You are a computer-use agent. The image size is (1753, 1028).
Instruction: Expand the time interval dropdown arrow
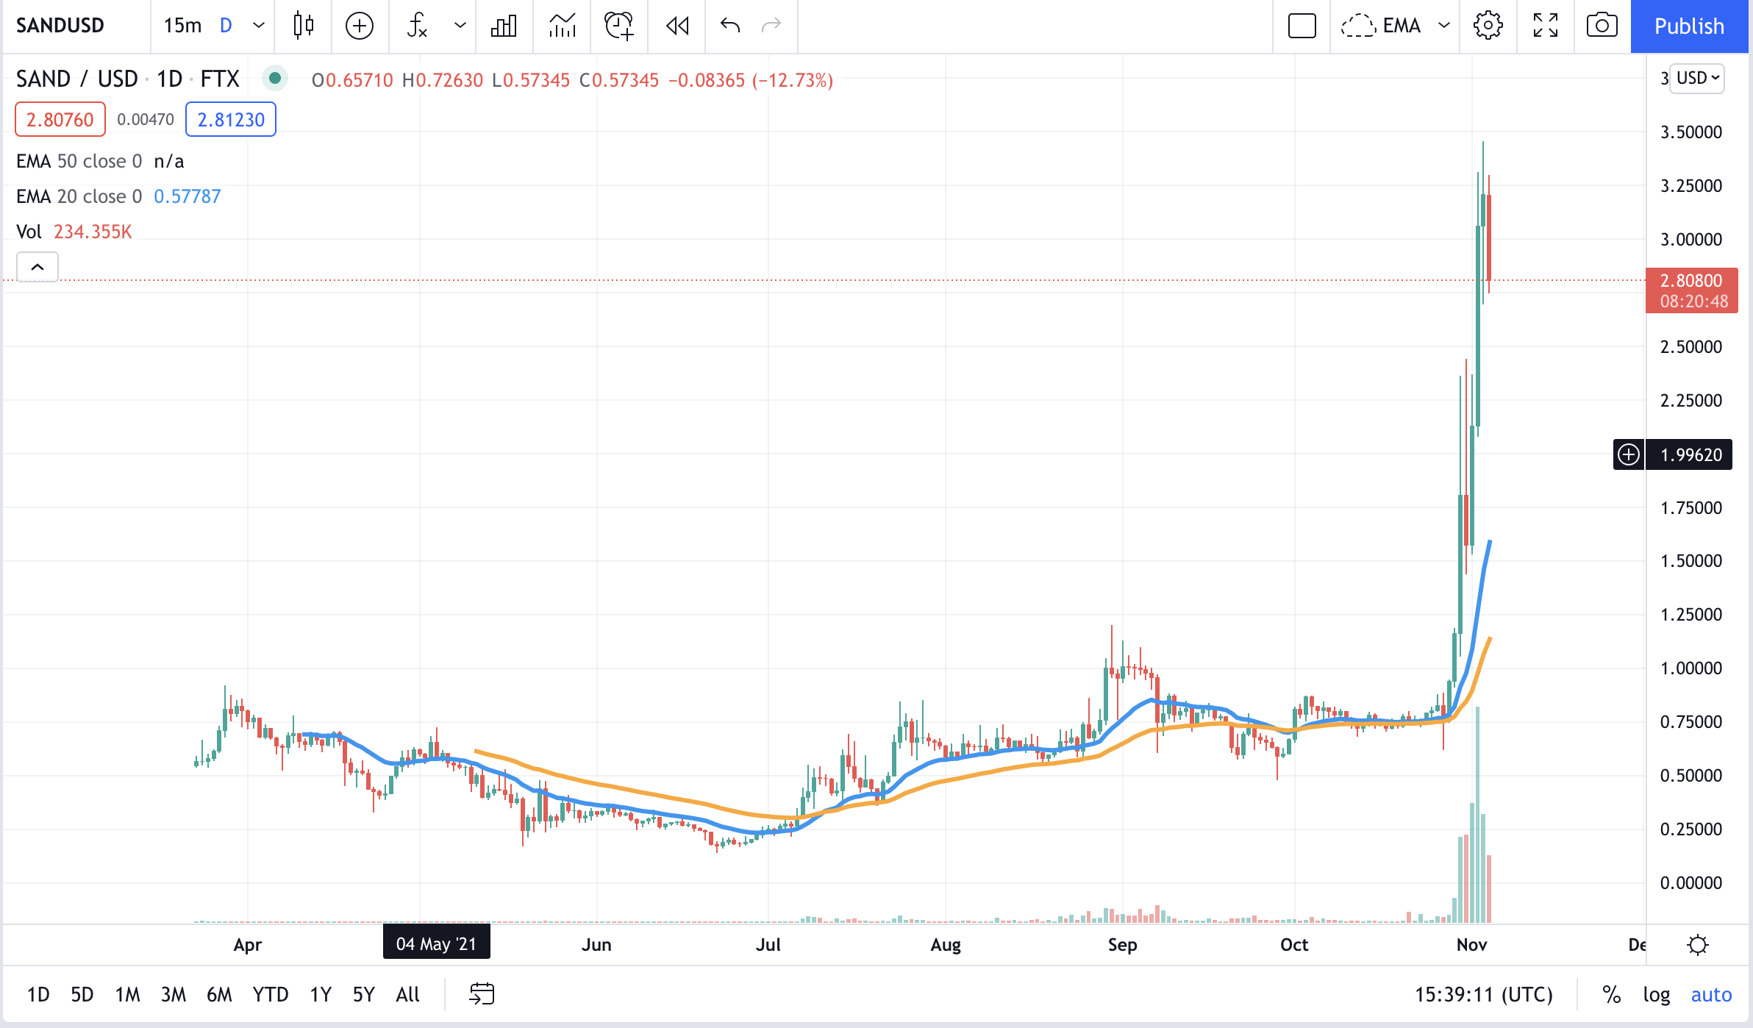[x=259, y=26]
